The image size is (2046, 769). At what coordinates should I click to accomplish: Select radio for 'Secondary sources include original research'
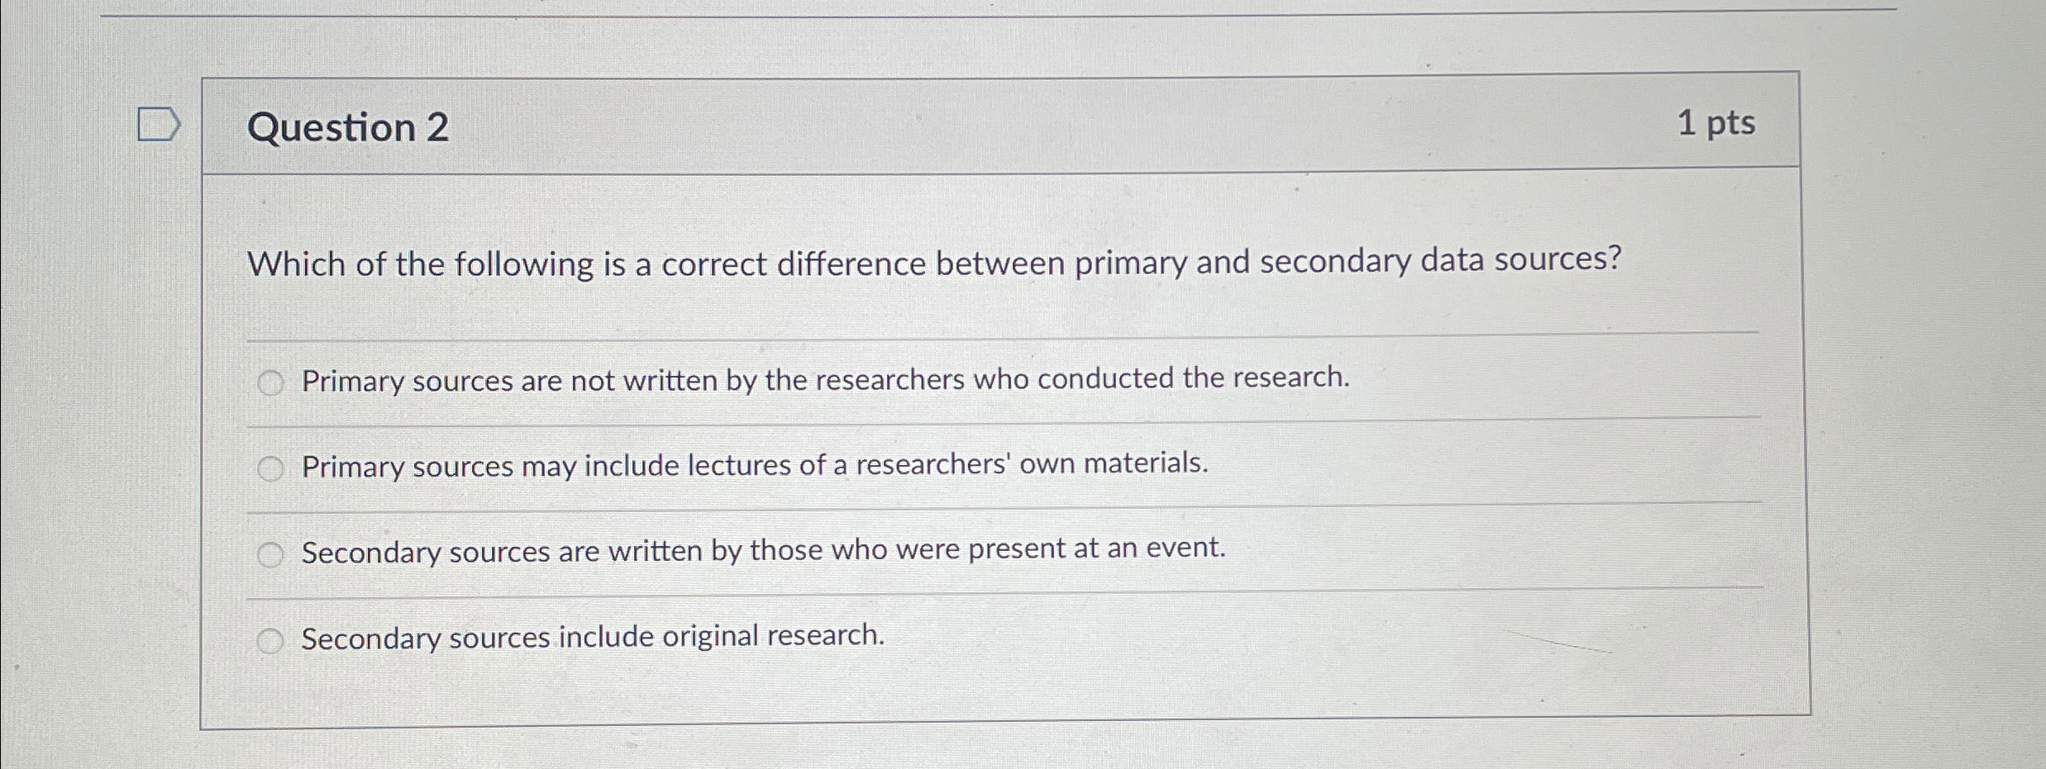(x=270, y=641)
